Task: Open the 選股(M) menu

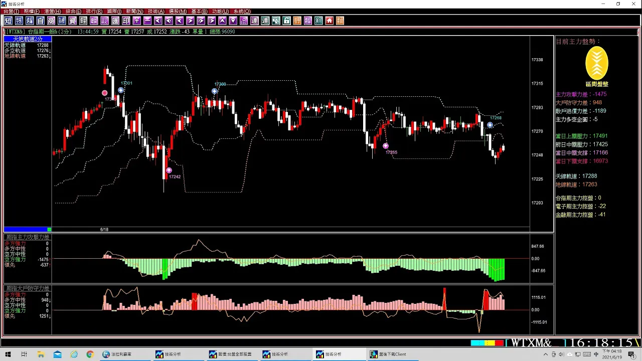Action: [178, 11]
